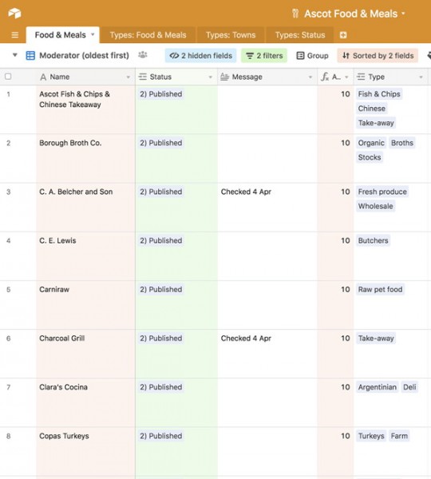
Task: Open the Group options
Action: click(313, 56)
